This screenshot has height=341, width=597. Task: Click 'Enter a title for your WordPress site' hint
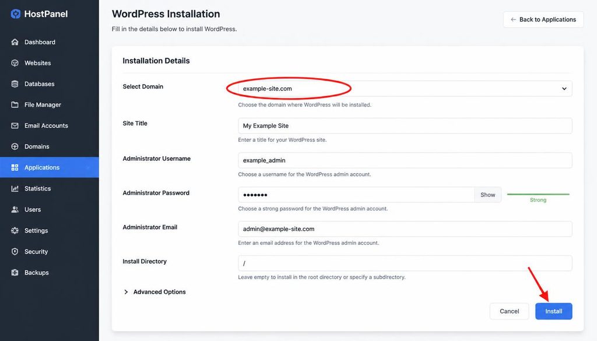pyautogui.click(x=282, y=140)
